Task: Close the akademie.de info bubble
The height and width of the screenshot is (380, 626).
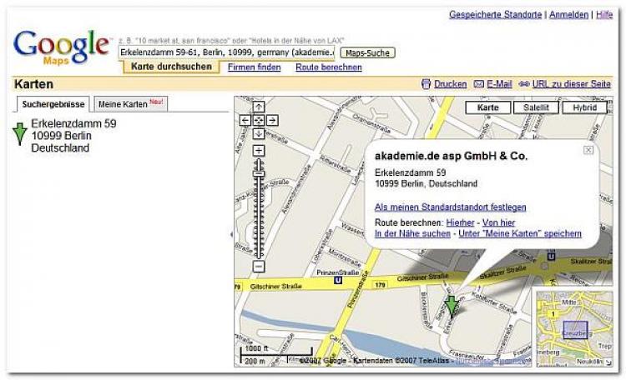Action: [x=588, y=150]
